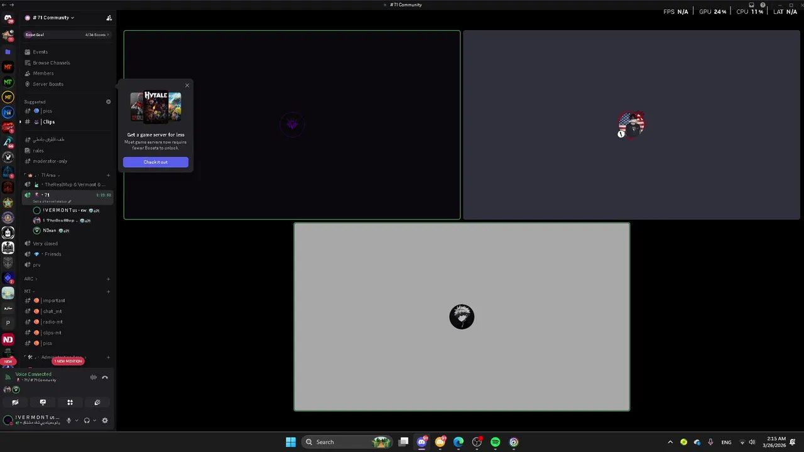Image resolution: width=804 pixels, height=452 pixels.
Task: Click the invite members icon beside server name
Action: click(x=109, y=18)
